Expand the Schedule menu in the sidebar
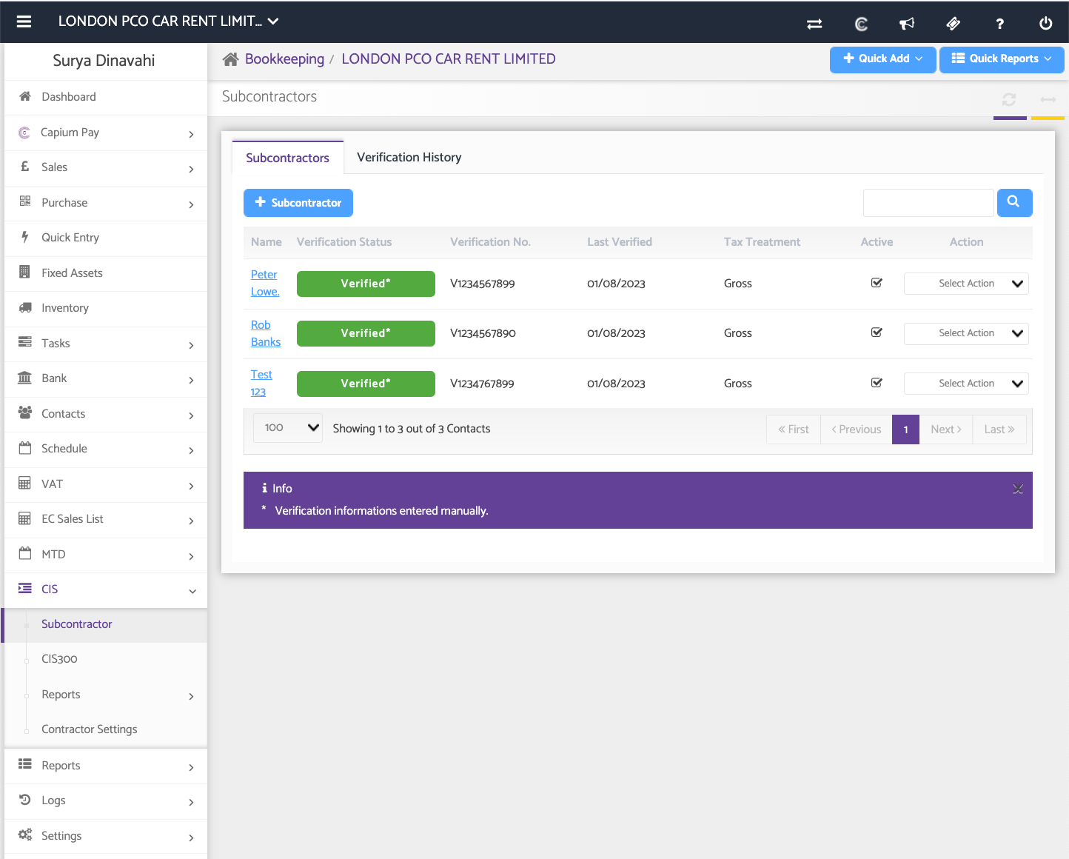This screenshot has width=1069, height=859. (106, 449)
